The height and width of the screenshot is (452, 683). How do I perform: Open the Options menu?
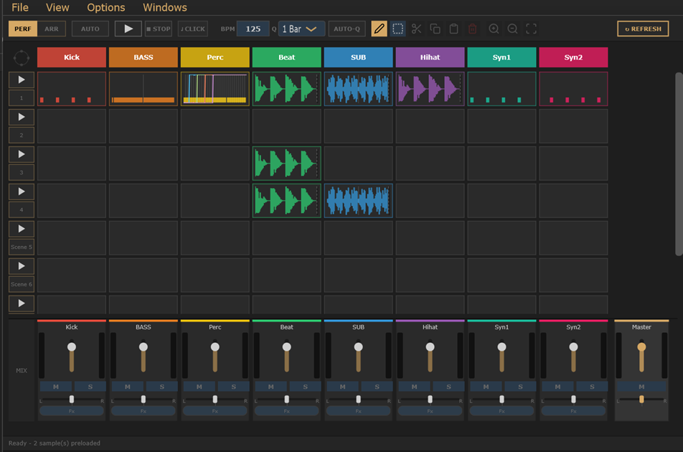106,7
